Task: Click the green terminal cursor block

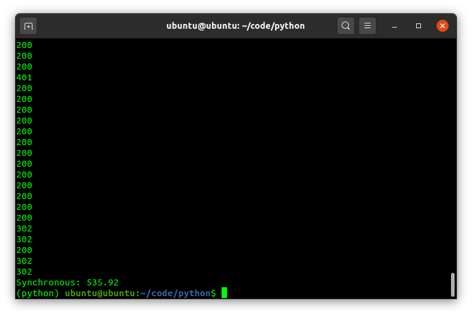Action: [224, 293]
